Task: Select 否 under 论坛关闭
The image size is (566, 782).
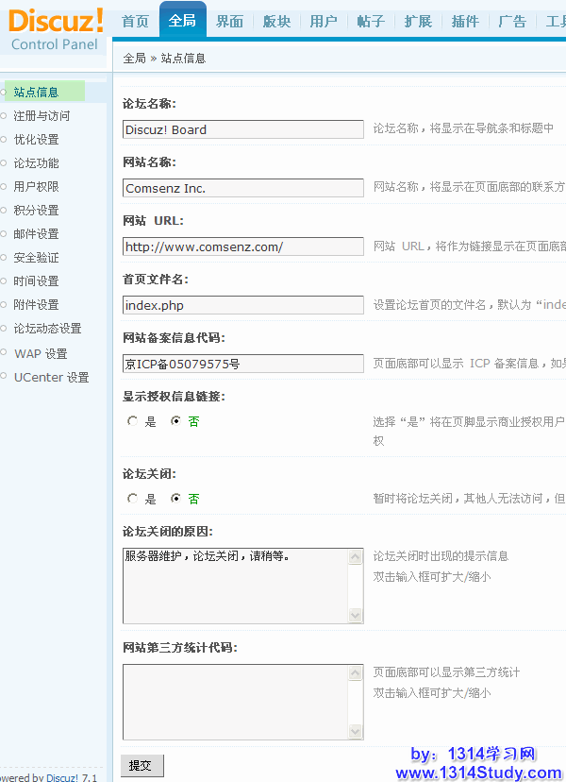Action: pos(175,498)
